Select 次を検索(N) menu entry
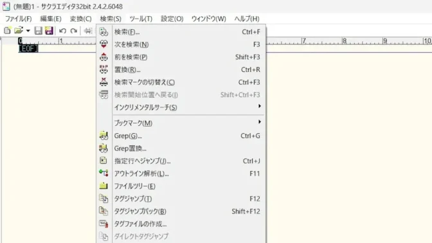This screenshot has width=432, height=243. (181, 44)
